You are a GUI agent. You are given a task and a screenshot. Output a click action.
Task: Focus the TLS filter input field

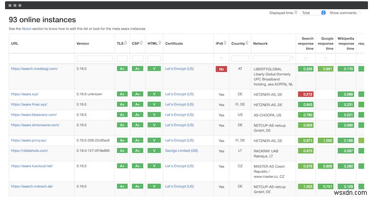[x=122, y=59]
